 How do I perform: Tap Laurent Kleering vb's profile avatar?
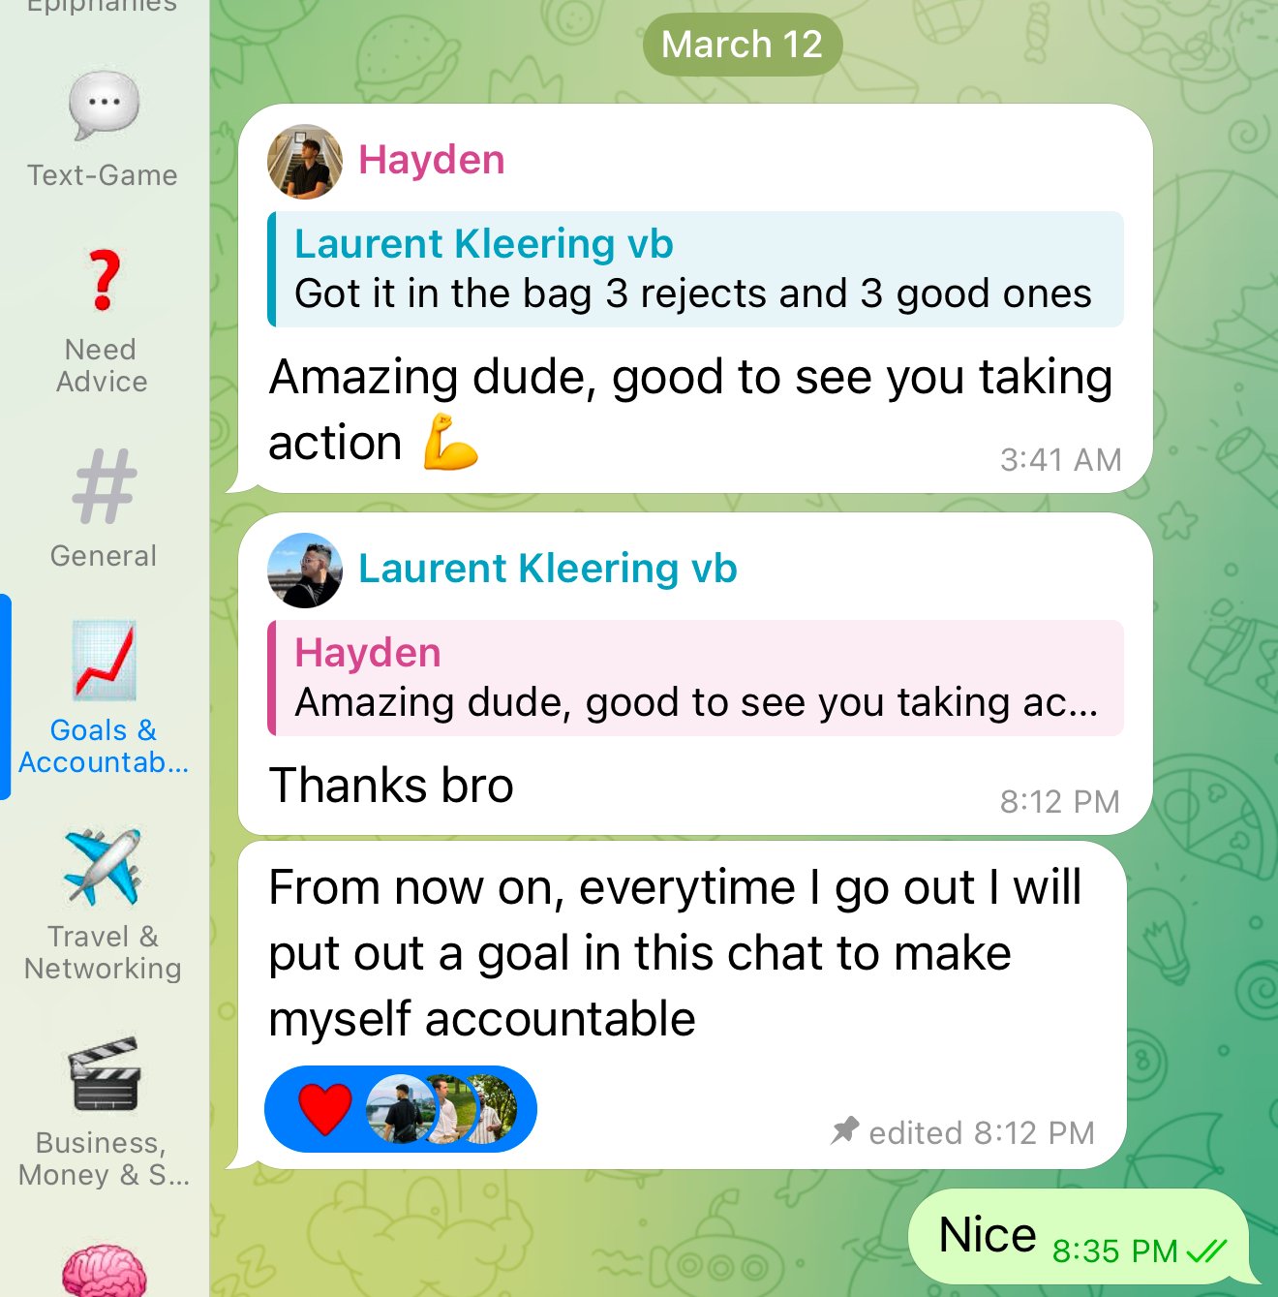(304, 571)
